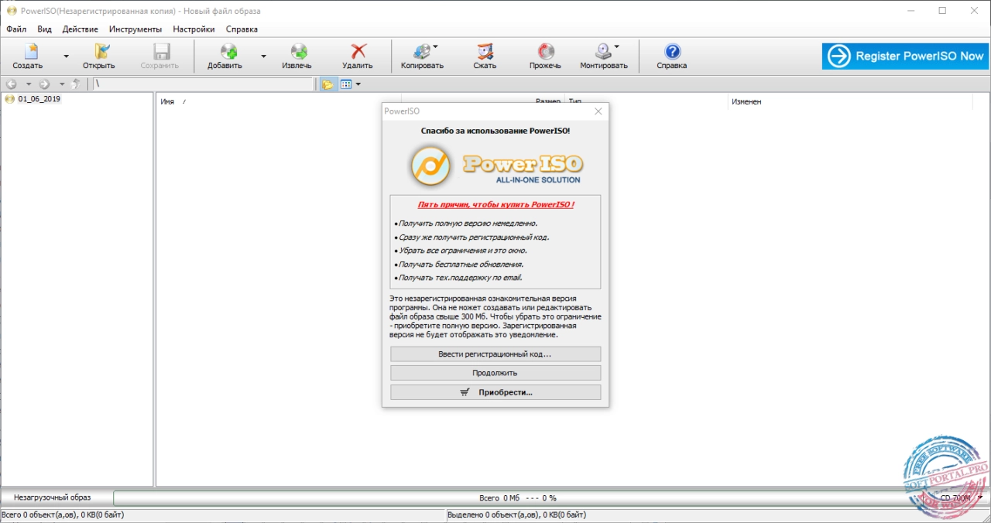The width and height of the screenshot is (991, 523).
Task: Click the PowerISO app icon in title bar
Action: coord(11,11)
